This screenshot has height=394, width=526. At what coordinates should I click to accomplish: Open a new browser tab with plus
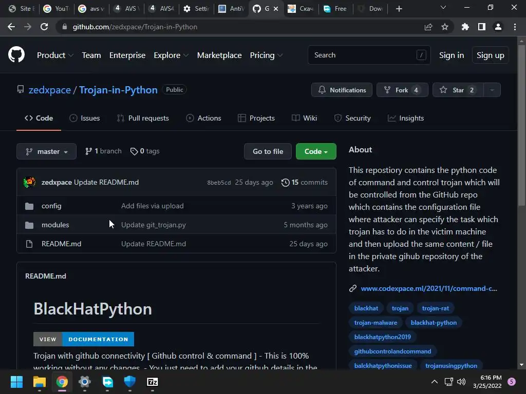pos(399,9)
